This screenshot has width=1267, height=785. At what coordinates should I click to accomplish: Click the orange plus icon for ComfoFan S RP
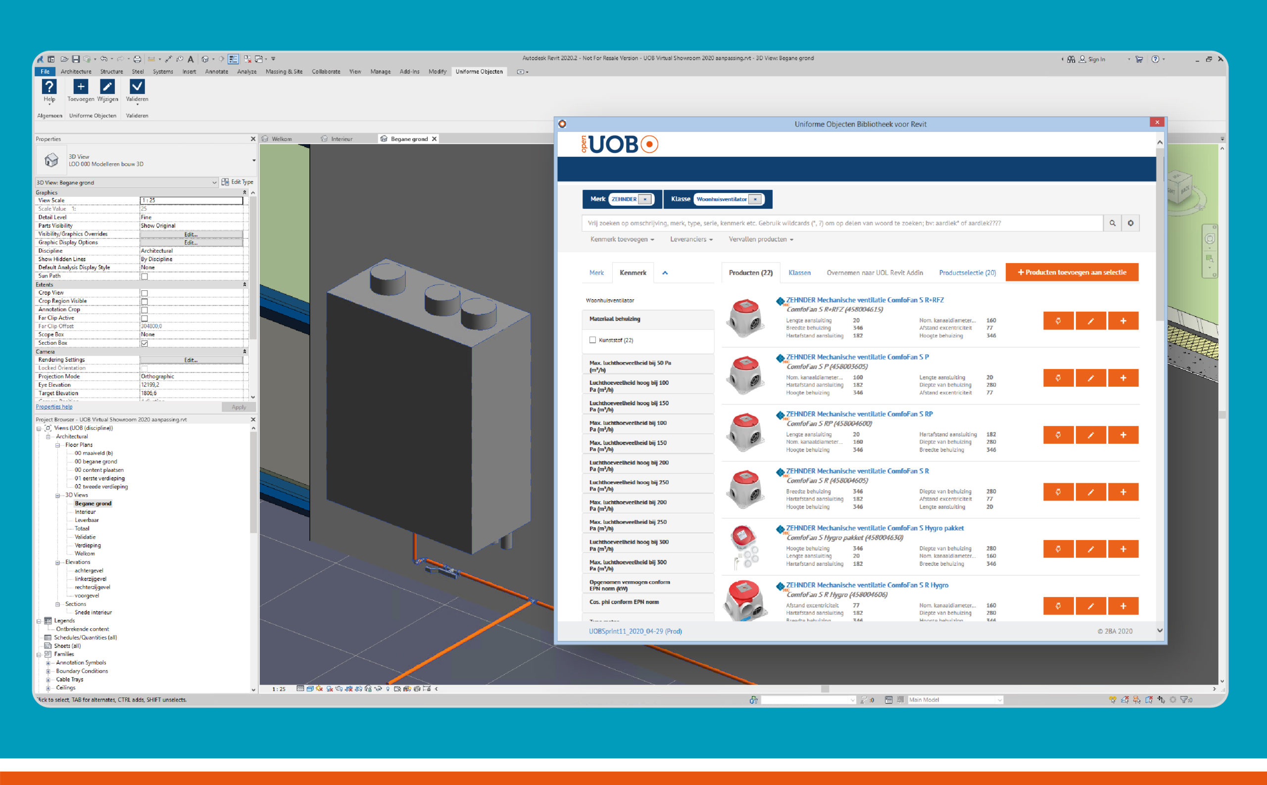(x=1123, y=435)
